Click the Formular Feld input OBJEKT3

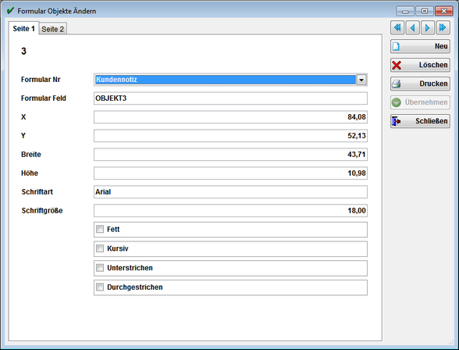tap(230, 98)
